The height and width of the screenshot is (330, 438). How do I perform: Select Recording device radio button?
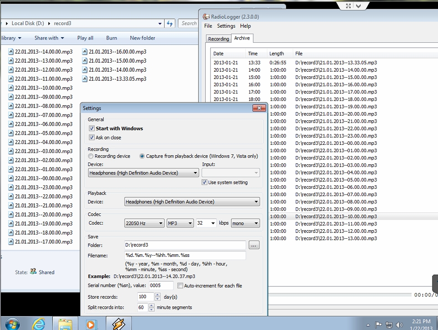point(91,156)
